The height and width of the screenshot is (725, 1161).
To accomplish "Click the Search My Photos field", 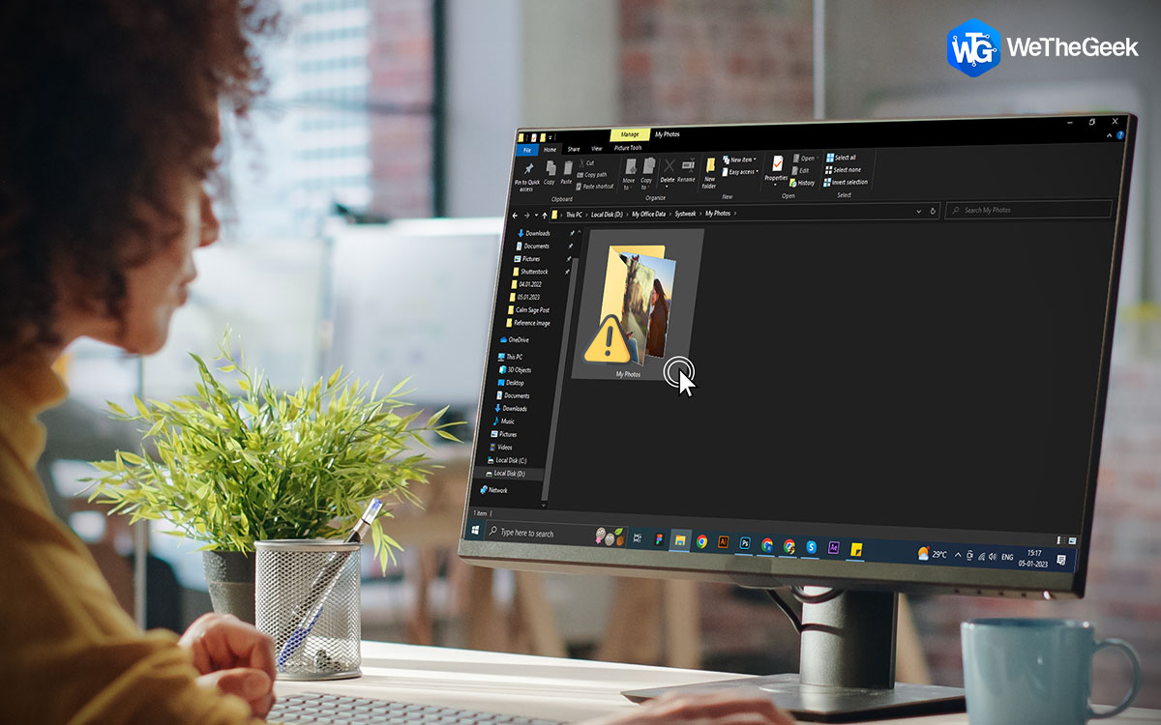I will point(1028,209).
